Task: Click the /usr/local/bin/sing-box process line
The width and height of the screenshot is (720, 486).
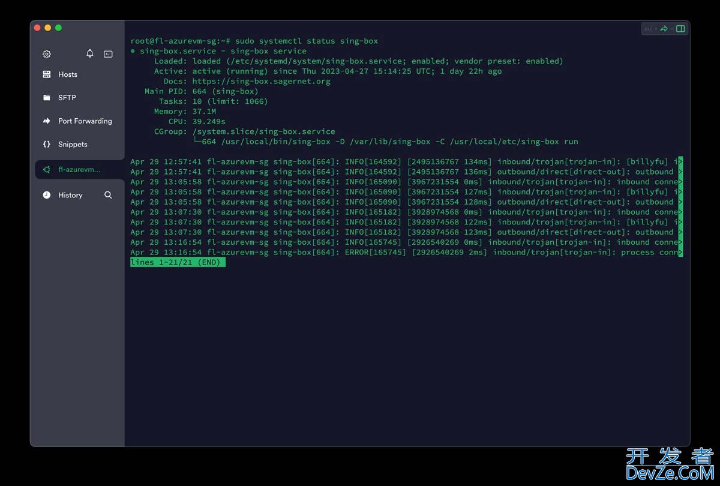Action: (x=386, y=142)
